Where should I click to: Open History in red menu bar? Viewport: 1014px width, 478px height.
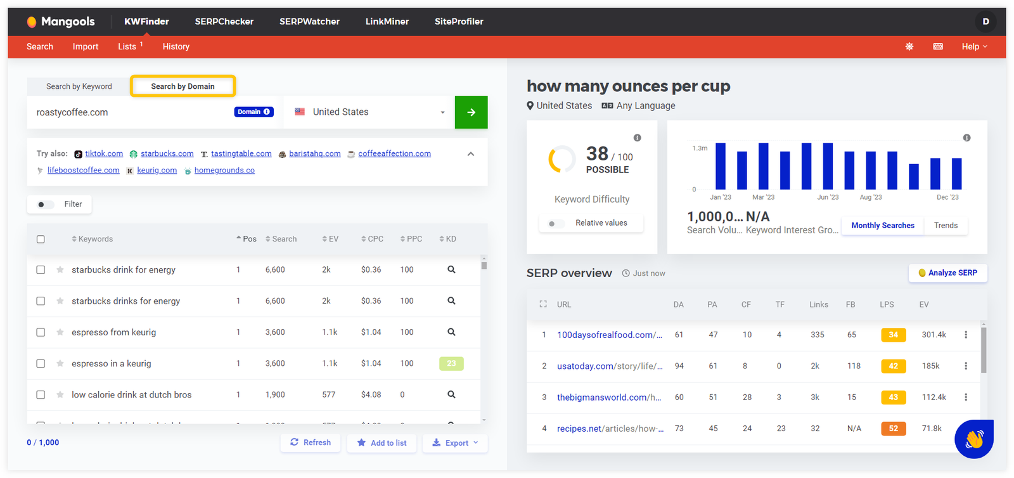[176, 46]
